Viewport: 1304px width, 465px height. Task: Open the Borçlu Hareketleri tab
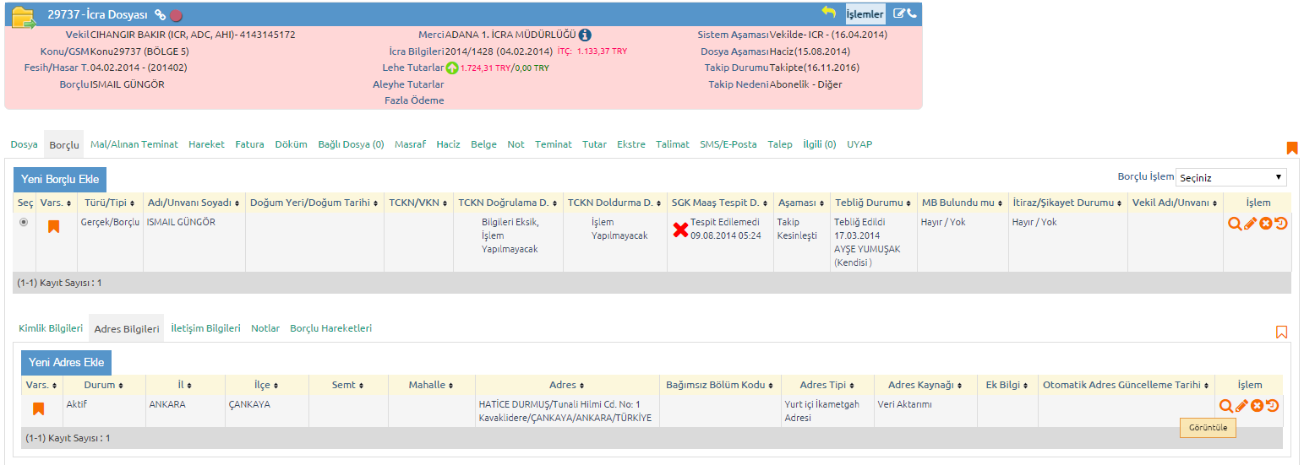tap(330, 328)
